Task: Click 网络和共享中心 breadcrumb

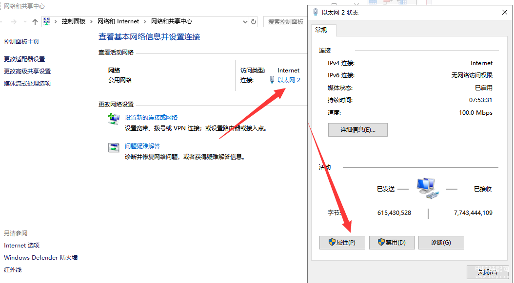Action: point(172,21)
